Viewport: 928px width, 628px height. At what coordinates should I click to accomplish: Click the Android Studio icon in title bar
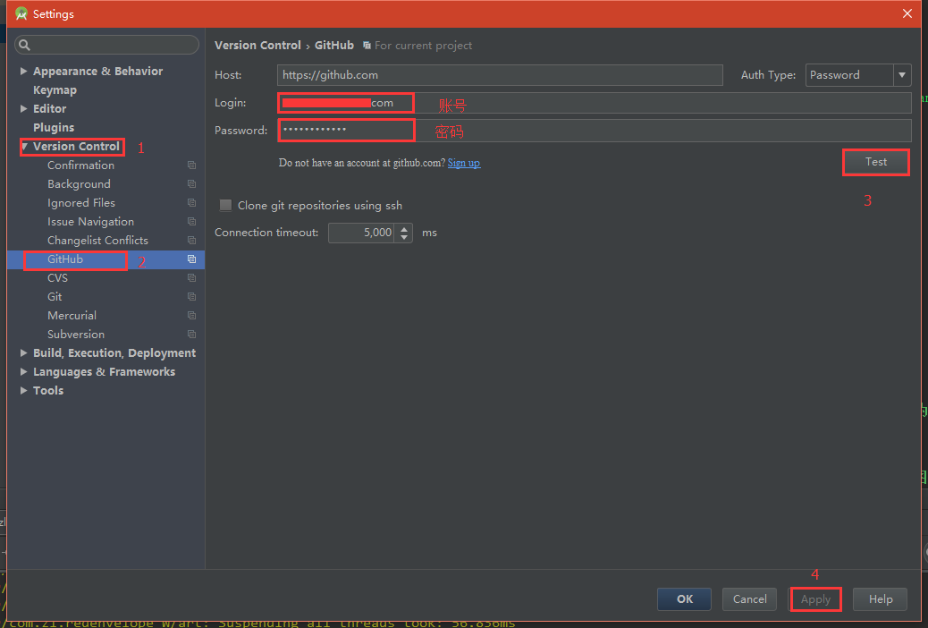(21, 13)
